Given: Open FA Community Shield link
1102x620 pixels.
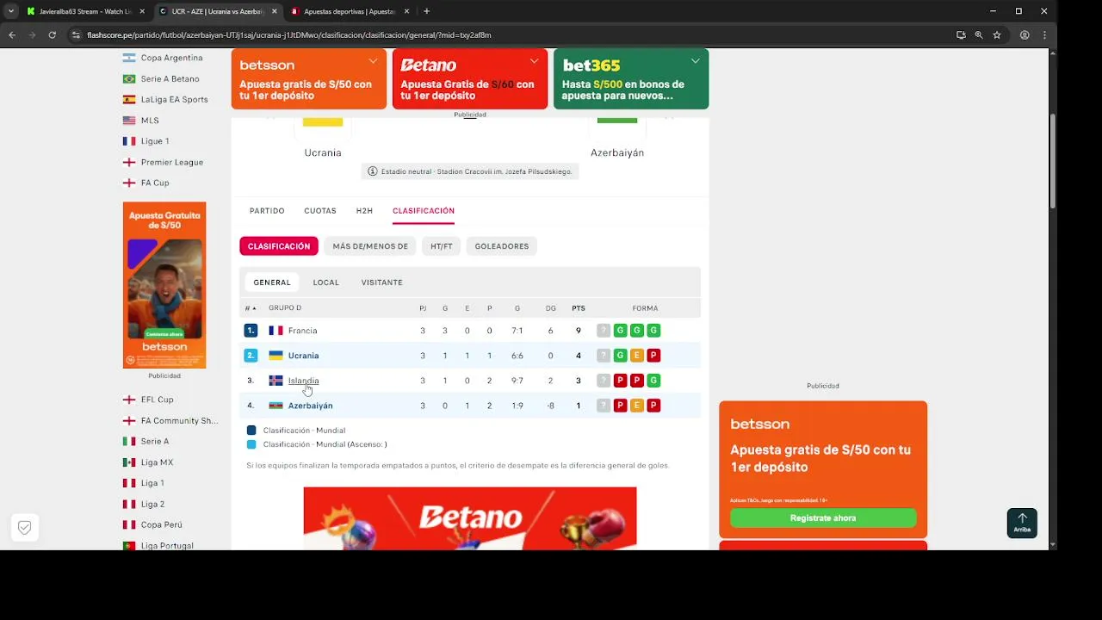Looking at the screenshot, I should tap(179, 420).
